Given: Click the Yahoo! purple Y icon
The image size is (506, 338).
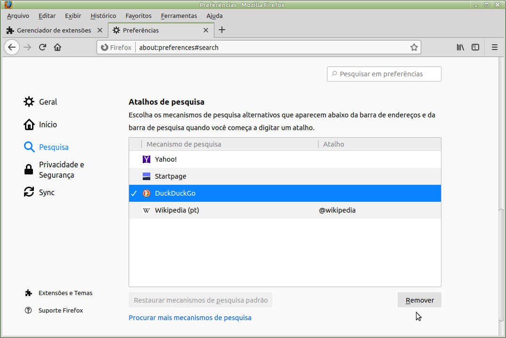Looking at the screenshot, I should pos(147,159).
